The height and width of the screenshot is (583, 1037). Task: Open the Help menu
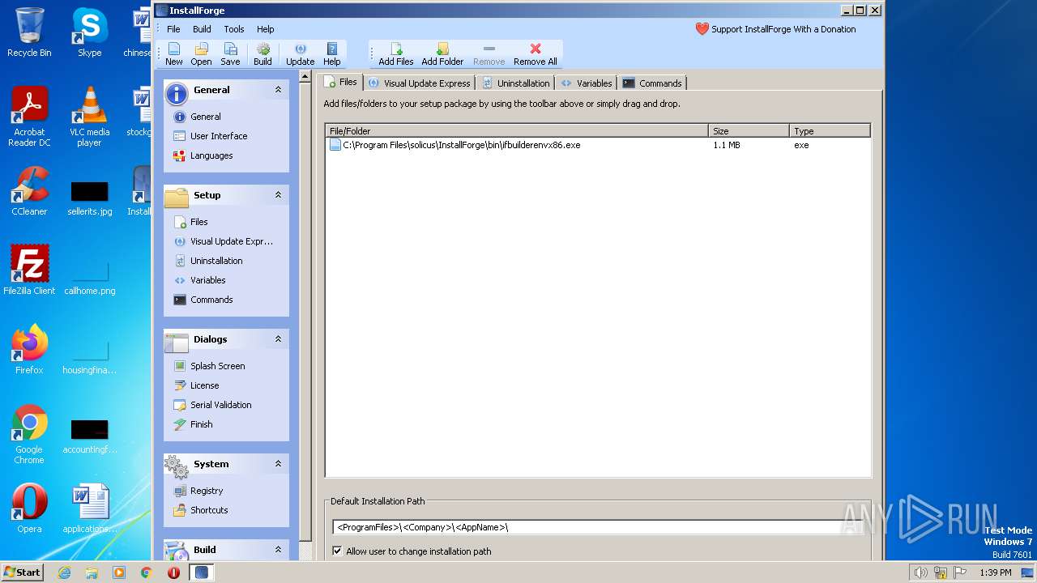(x=266, y=29)
